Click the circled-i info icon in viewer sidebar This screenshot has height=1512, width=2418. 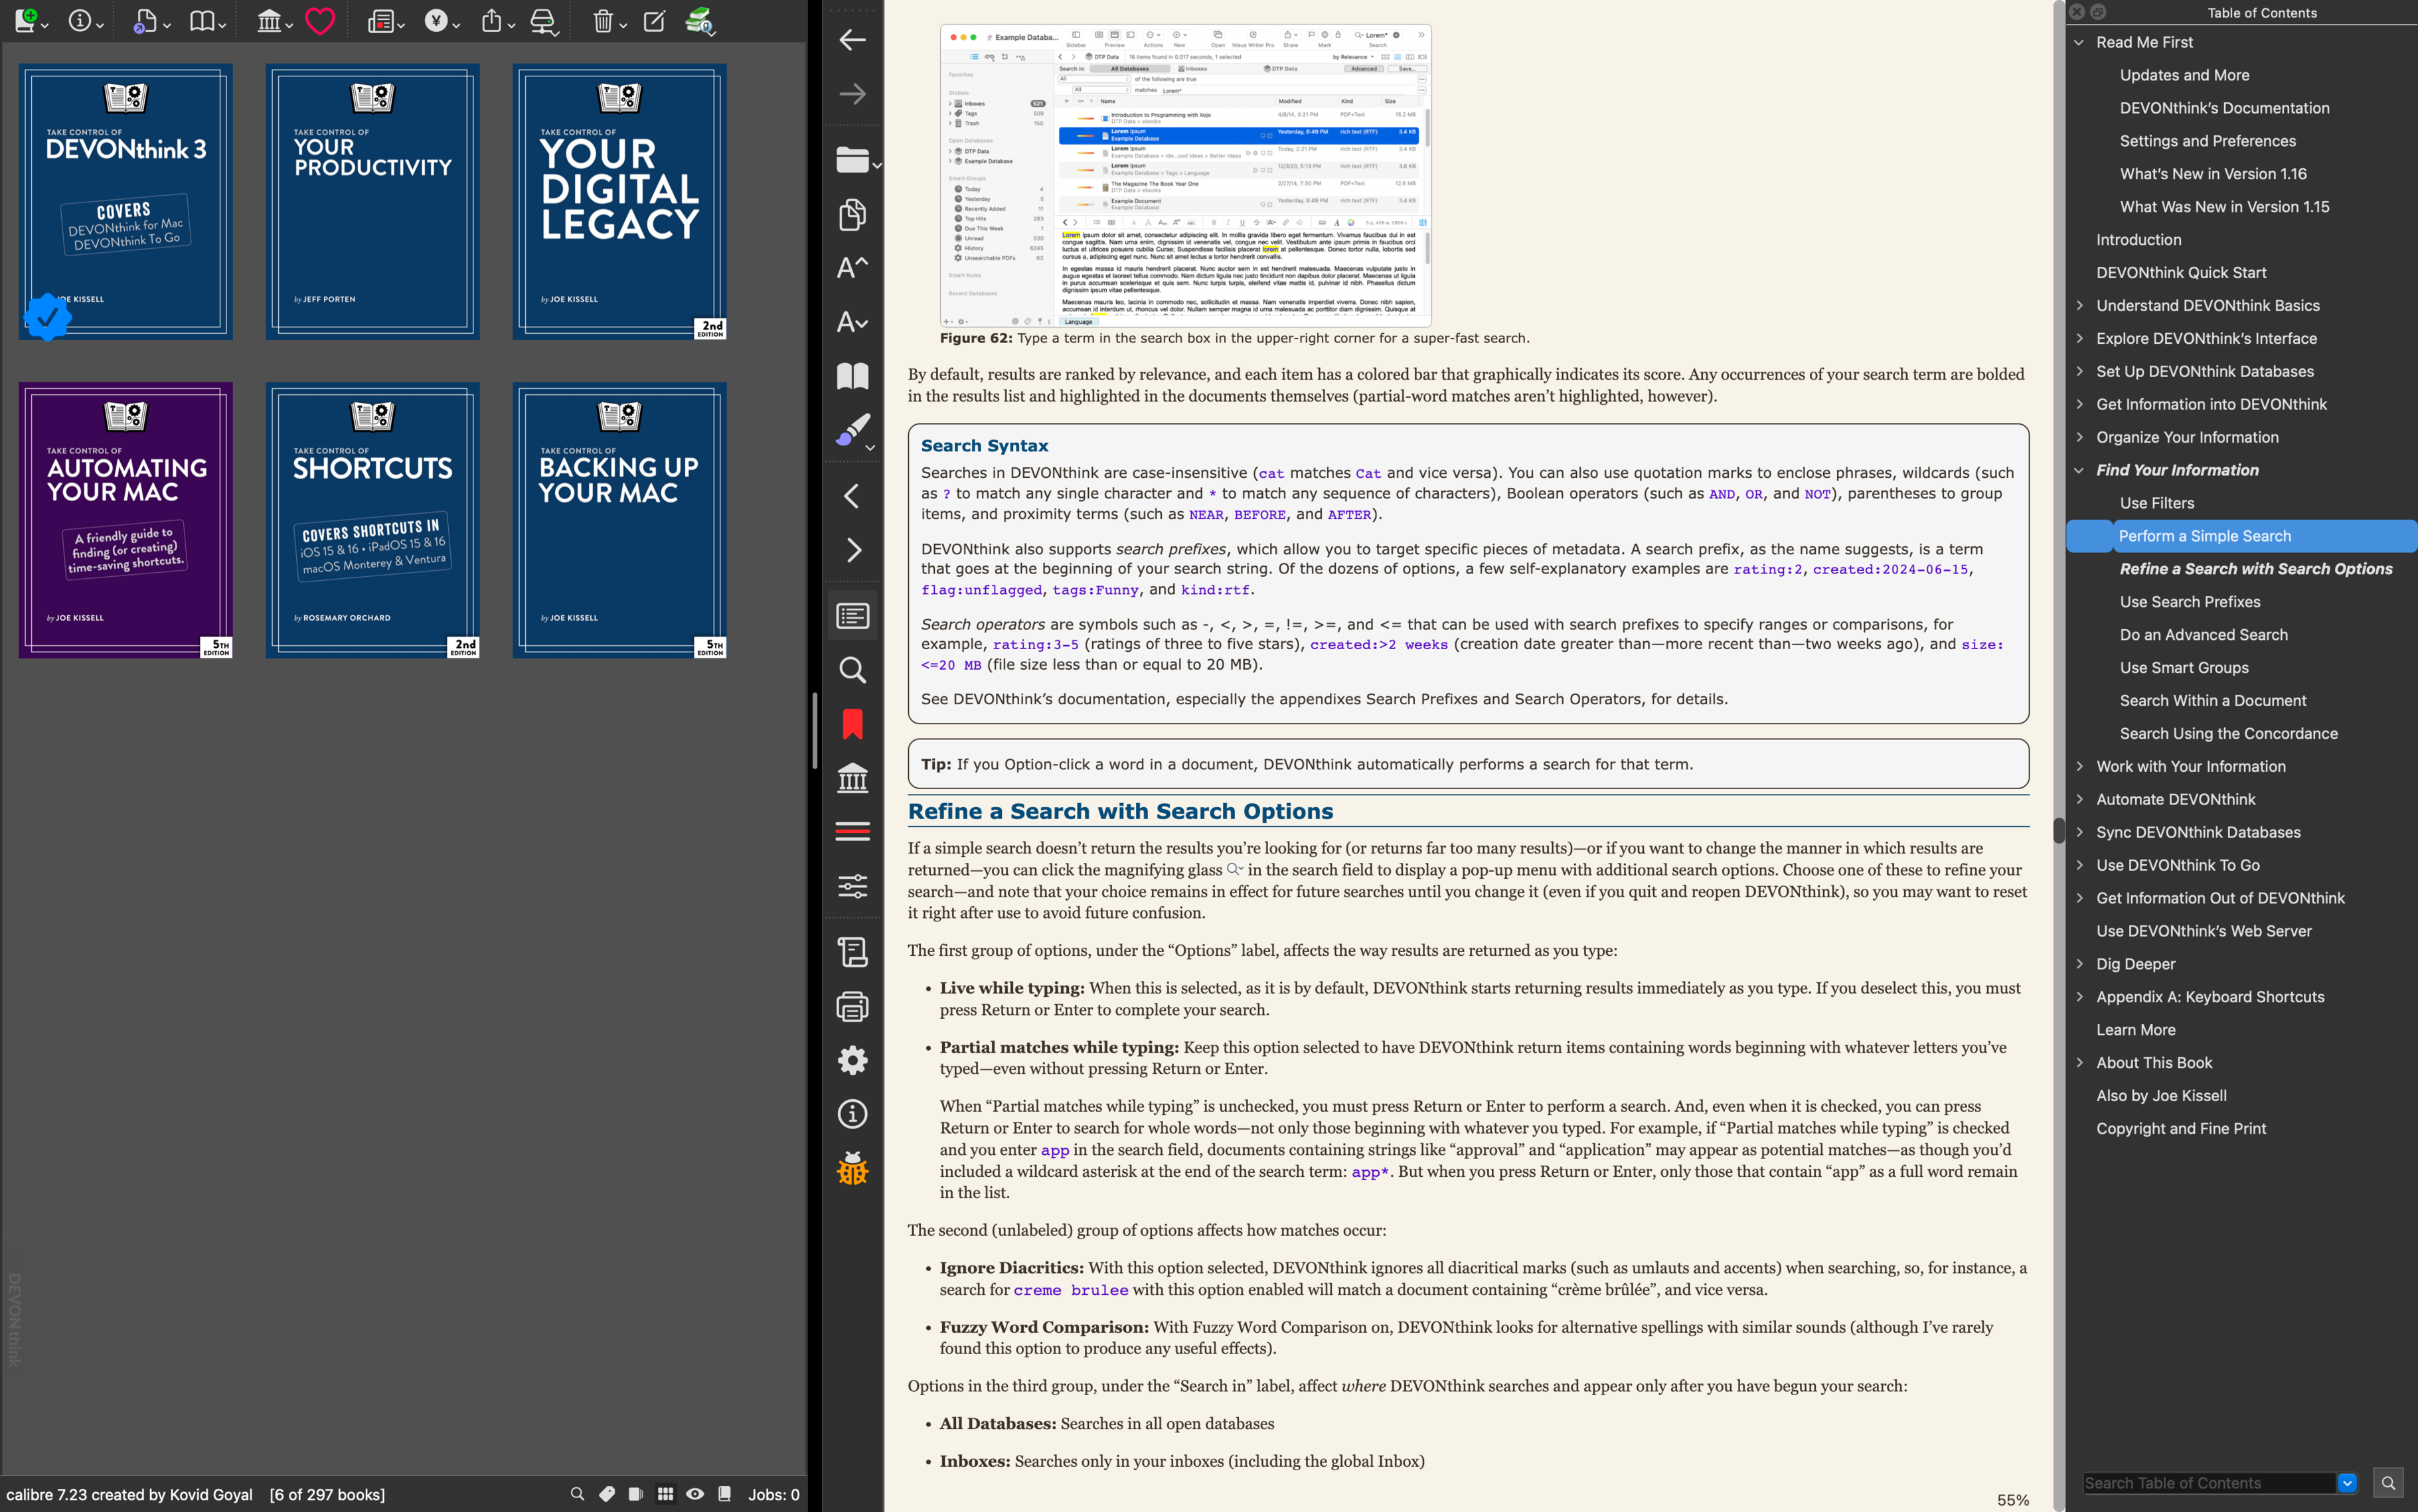click(852, 1114)
